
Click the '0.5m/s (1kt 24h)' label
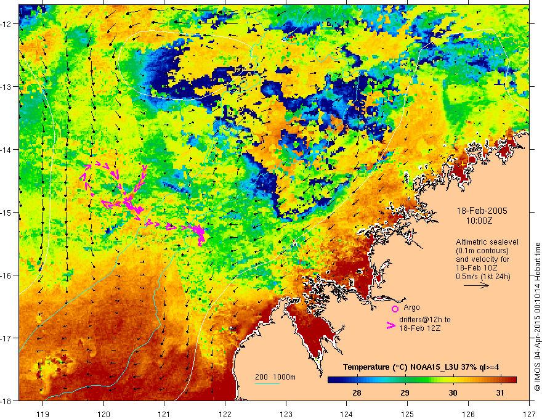[x=483, y=277]
